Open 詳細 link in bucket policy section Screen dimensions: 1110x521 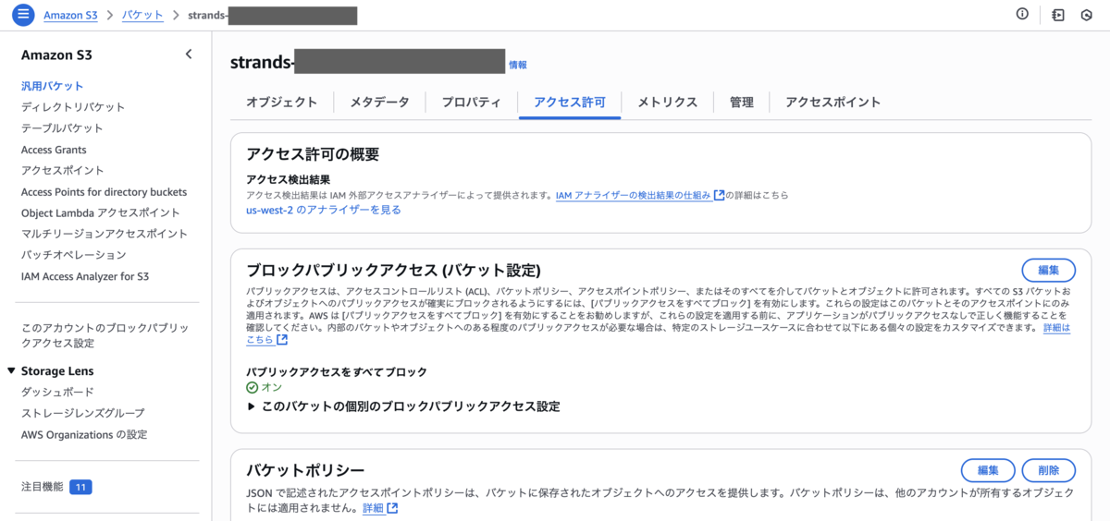tap(379, 508)
